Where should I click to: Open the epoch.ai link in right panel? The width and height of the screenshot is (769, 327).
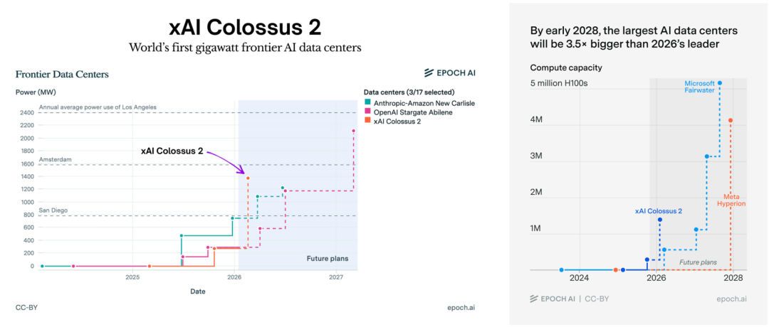pyautogui.click(x=731, y=299)
